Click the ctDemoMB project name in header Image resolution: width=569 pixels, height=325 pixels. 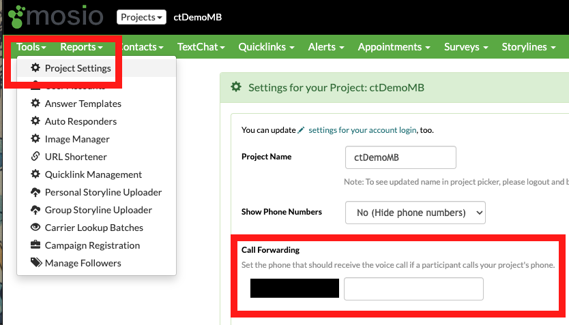tap(197, 17)
